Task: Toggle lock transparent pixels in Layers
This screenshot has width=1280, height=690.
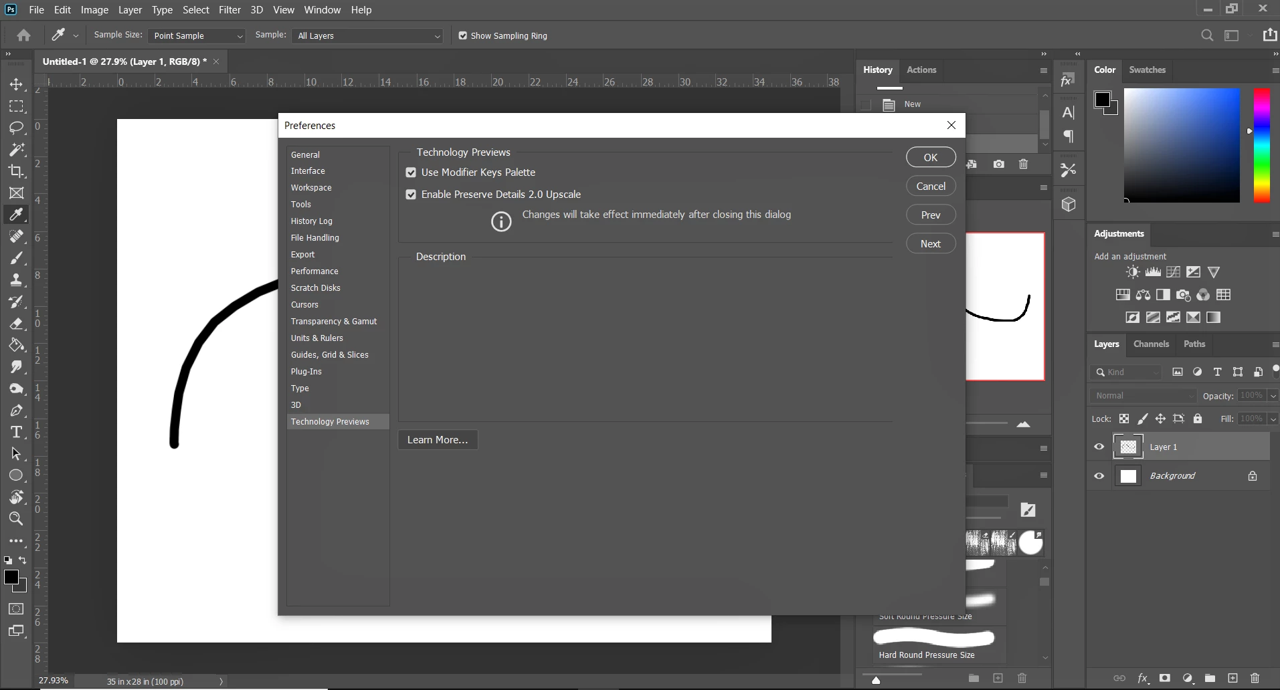Action: (x=1124, y=419)
